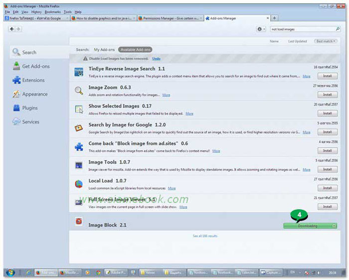Click the Image Block add-on icon

coord(79,221)
